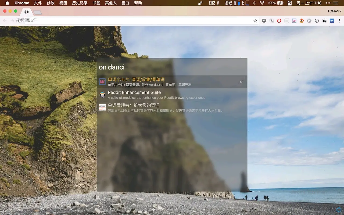
Task: Bookmark this page with the star
Action: pos(255,20)
